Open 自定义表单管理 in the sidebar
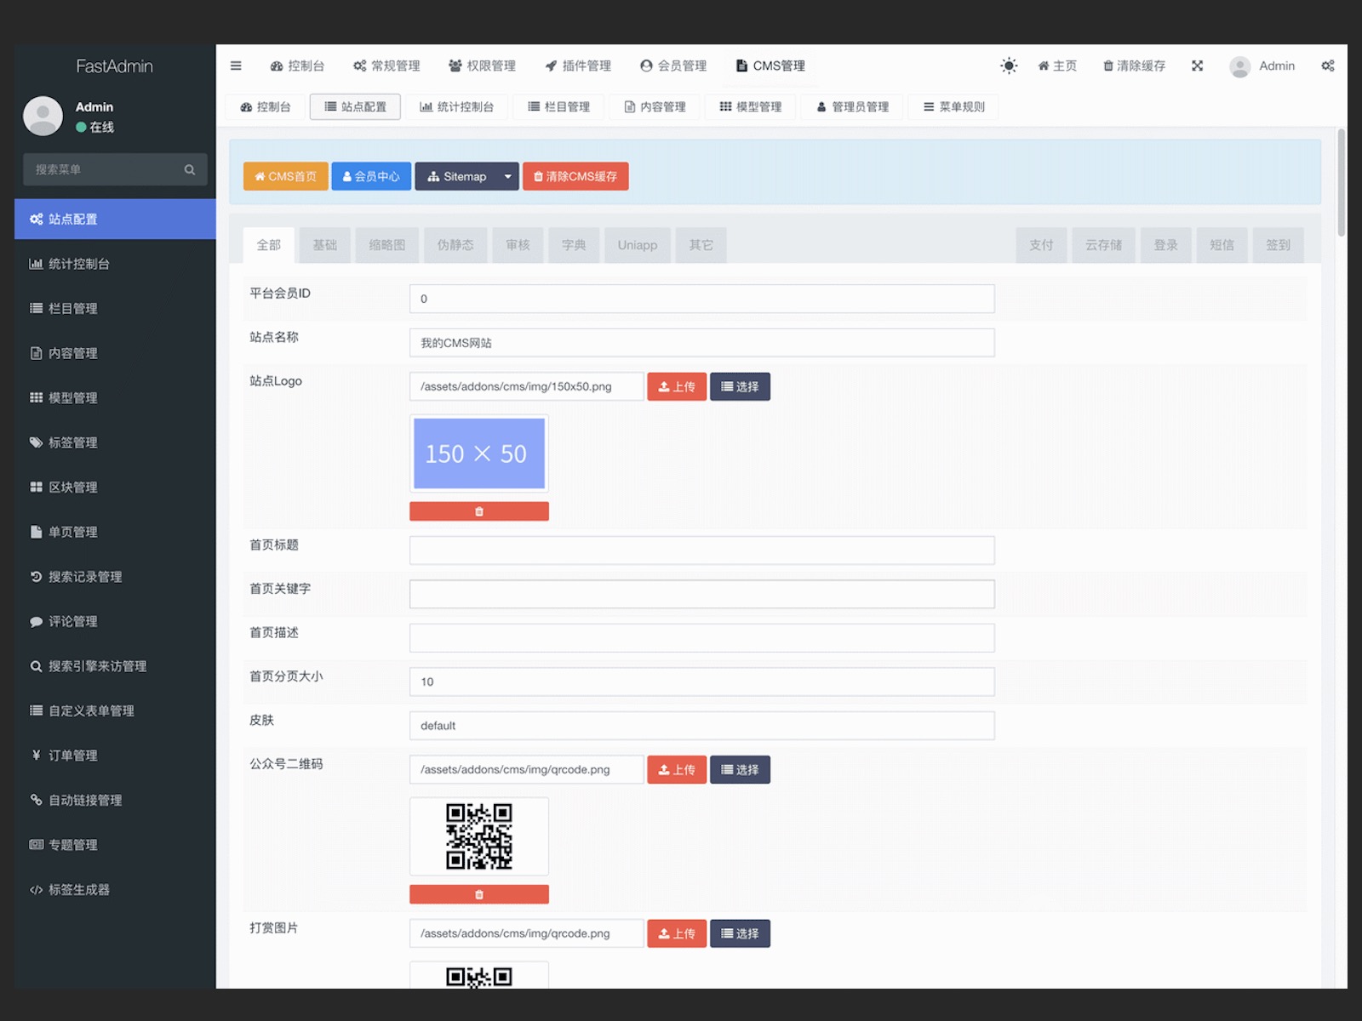This screenshot has width=1362, height=1021. [115, 710]
